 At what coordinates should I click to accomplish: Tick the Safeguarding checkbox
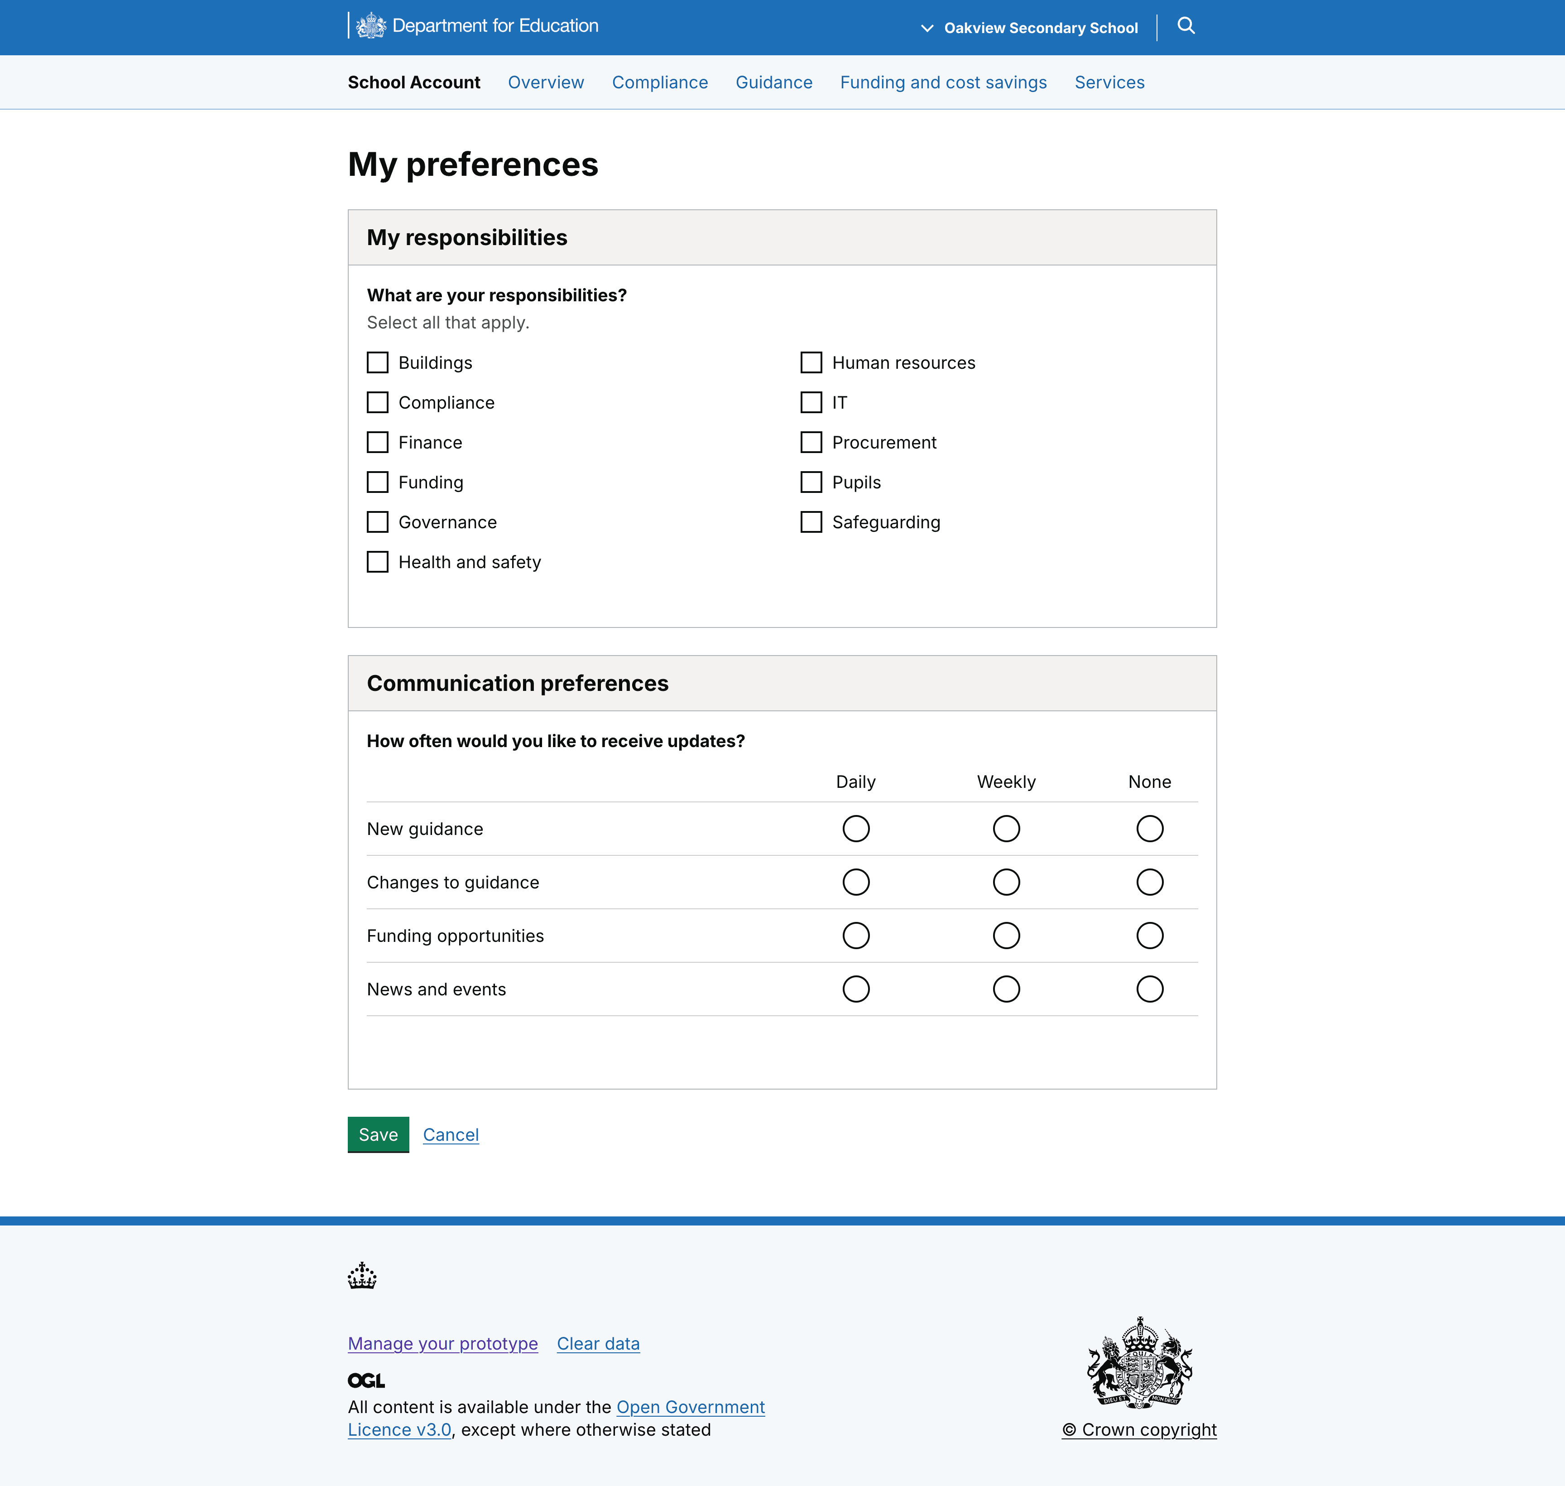coord(811,522)
